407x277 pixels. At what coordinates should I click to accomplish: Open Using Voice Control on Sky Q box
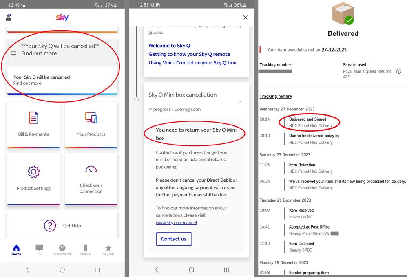pyautogui.click(x=192, y=62)
